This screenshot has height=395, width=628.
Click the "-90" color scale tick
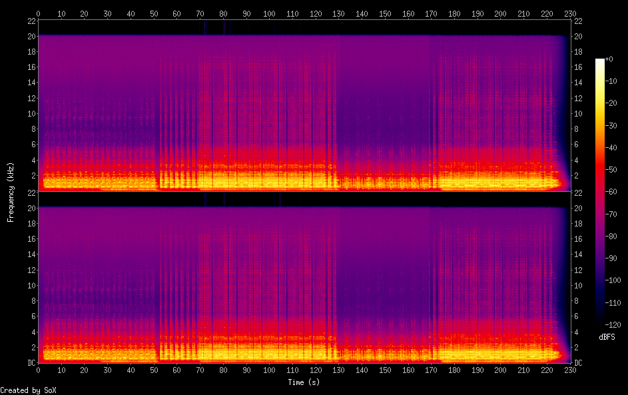tap(611, 258)
